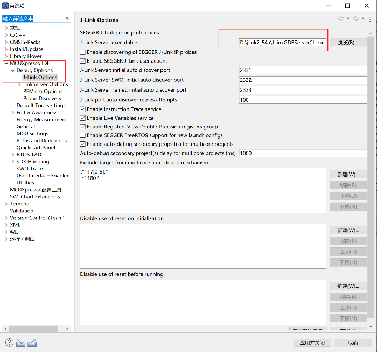This screenshot has width=377, height=352.
Task: Click the import preferences icon
Action: coord(21,342)
